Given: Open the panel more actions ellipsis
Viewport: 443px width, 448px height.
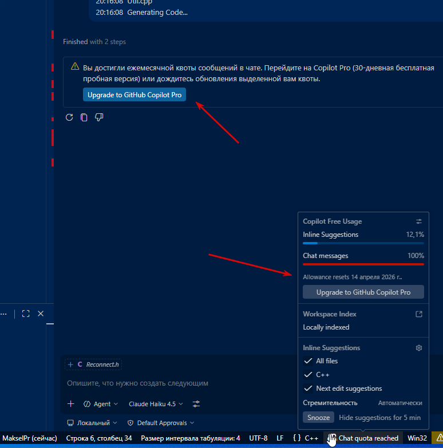Looking at the screenshot, I should coord(3,314).
